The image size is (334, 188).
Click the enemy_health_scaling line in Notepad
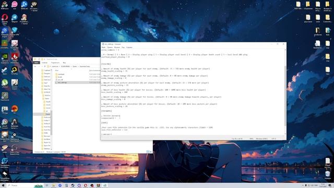click(x=114, y=71)
